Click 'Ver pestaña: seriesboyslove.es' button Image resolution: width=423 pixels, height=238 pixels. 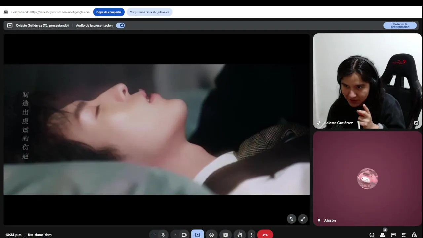pyautogui.click(x=149, y=12)
